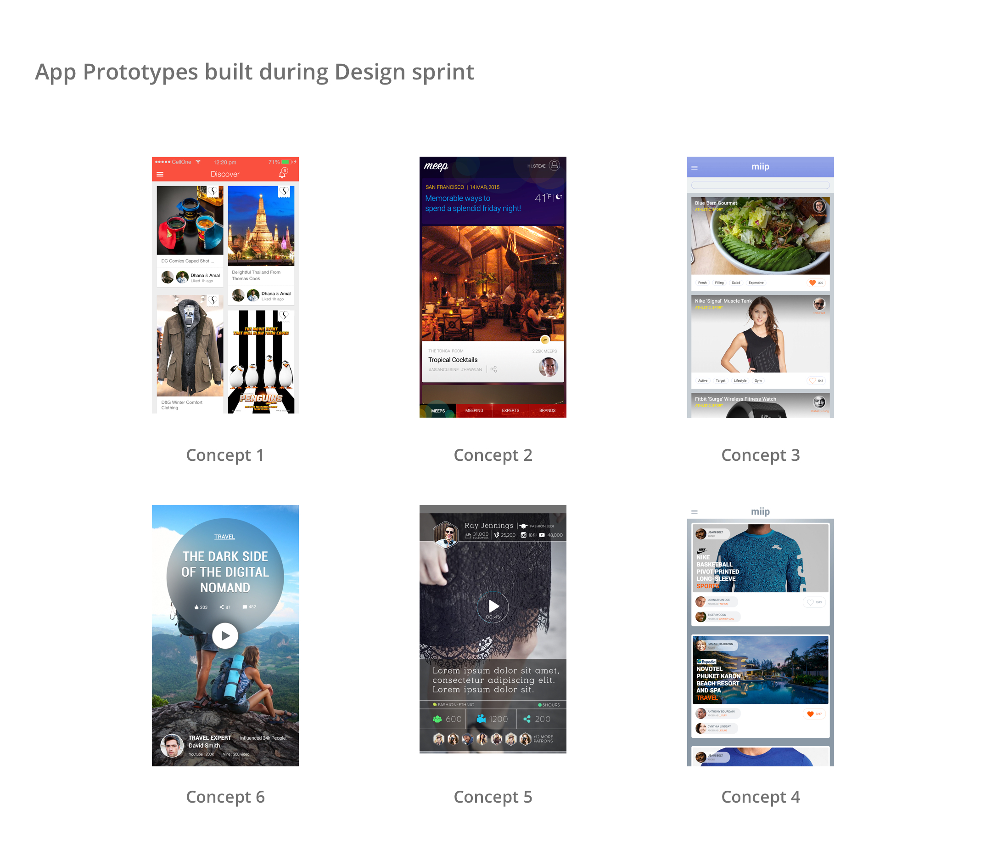Screen dimensions: 986x861
Task: Open hamburger menu in Concept 3 miip header
Action: click(694, 168)
